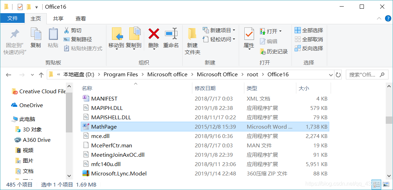Click the Copy icon in the clipboard group
Viewport: 393px width, 190px height.
[36, 34]
